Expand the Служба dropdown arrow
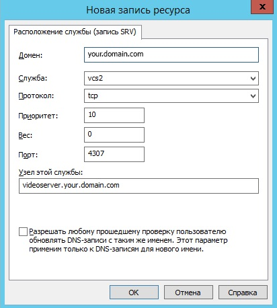277x308 pixels. click(x=253, y=79)
